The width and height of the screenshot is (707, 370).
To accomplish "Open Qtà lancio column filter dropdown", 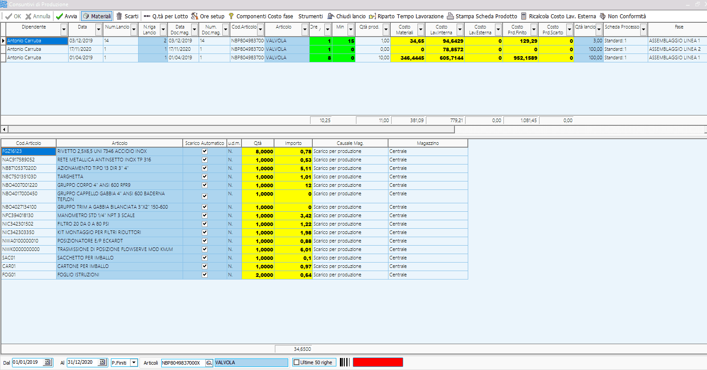I will pyautogui.click(x=599, y=30).
